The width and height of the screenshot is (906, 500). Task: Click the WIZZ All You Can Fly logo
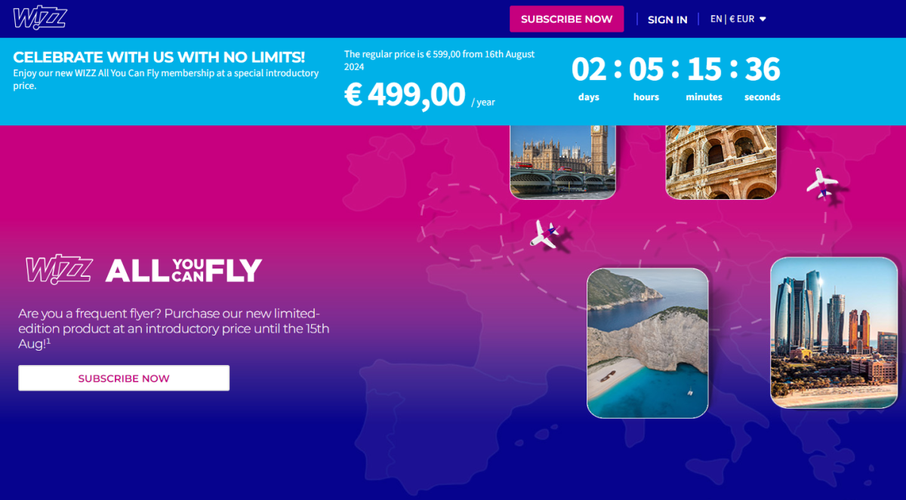pos(143,269)
